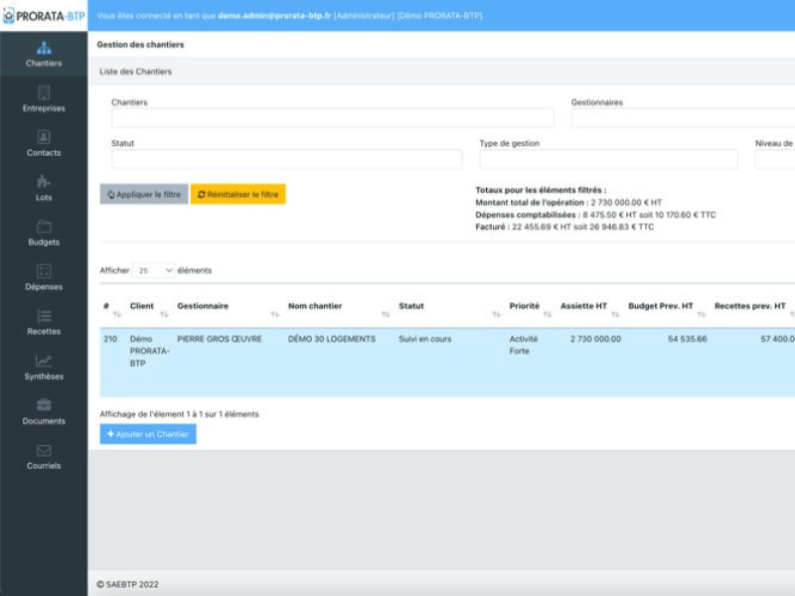Open the Type de gestion dropdown

(608, 160)
